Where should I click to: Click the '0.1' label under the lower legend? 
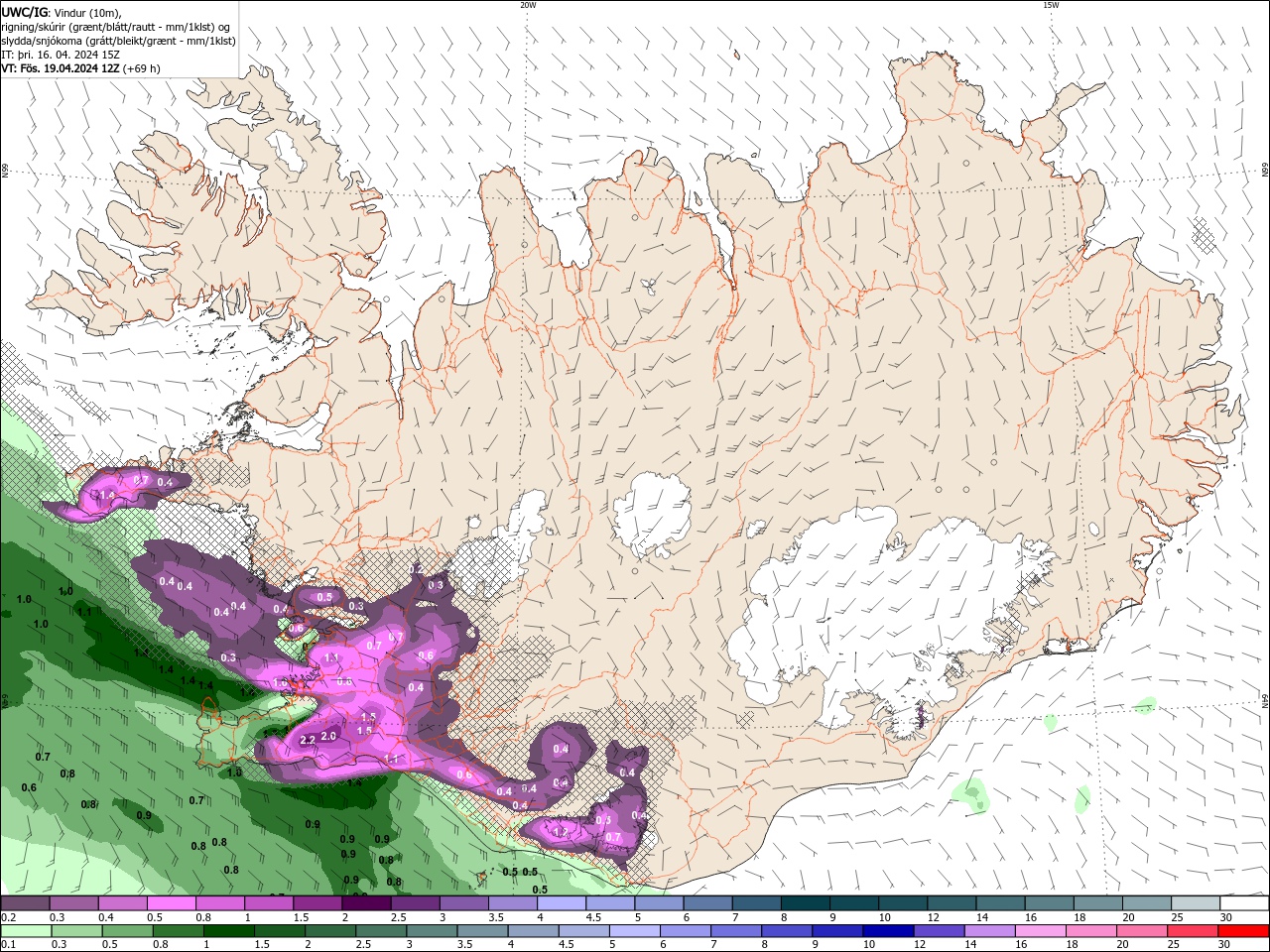point(8,945)
